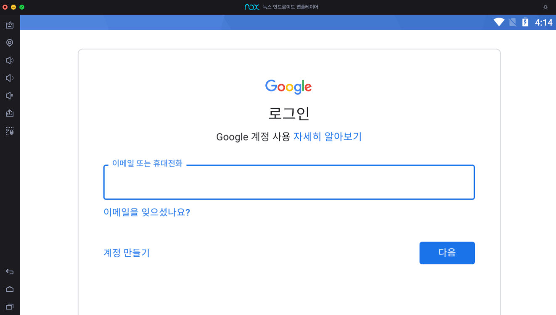Click the 이메일을 잊으셨나요? link
The width and height of the screenshot is (556, 315).
tap(147, 212)
